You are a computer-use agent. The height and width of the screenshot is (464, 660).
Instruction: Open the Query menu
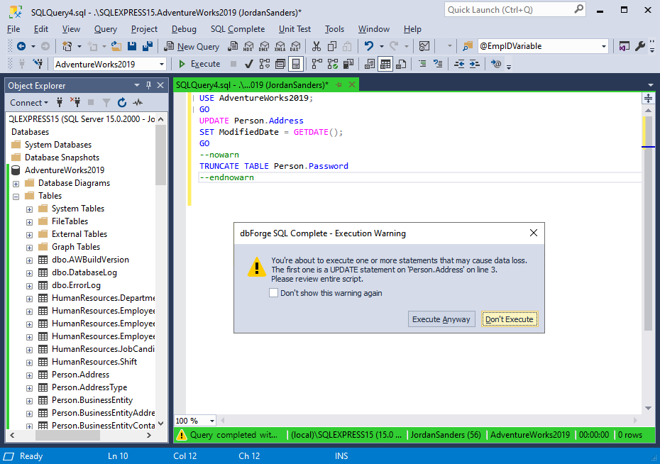tap(106, 29)
